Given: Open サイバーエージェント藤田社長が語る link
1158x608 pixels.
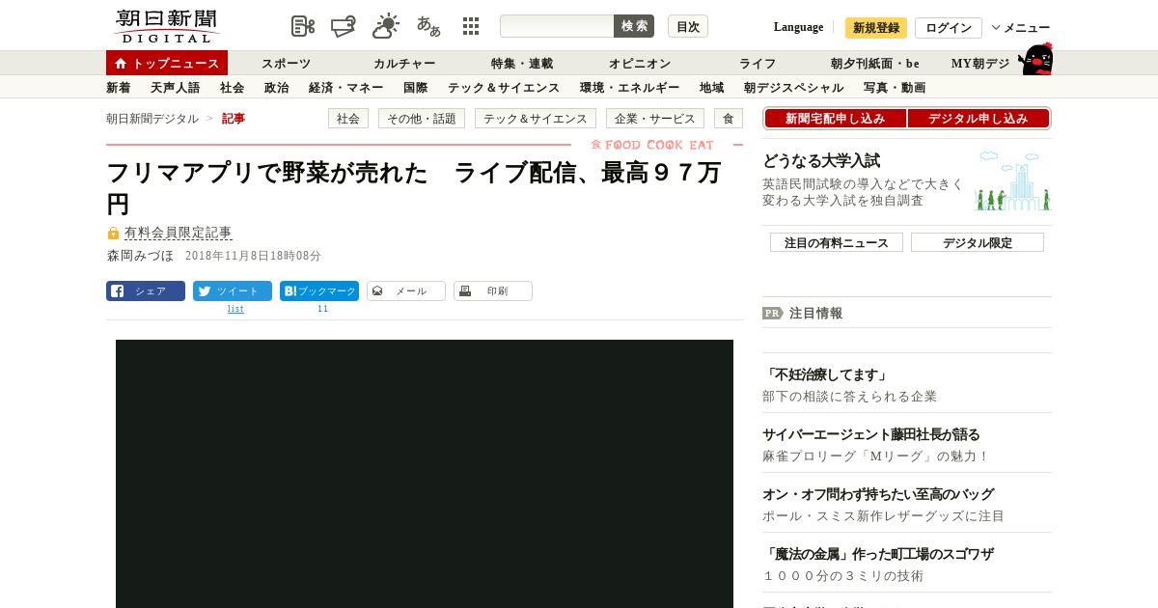Looking at the screenshot, I should click(871, 434).
